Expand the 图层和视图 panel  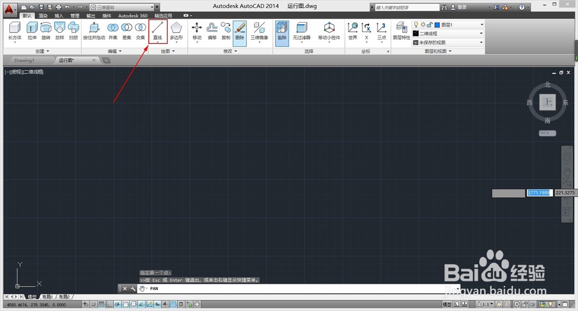pyautogui.click(x=438, y=51)
